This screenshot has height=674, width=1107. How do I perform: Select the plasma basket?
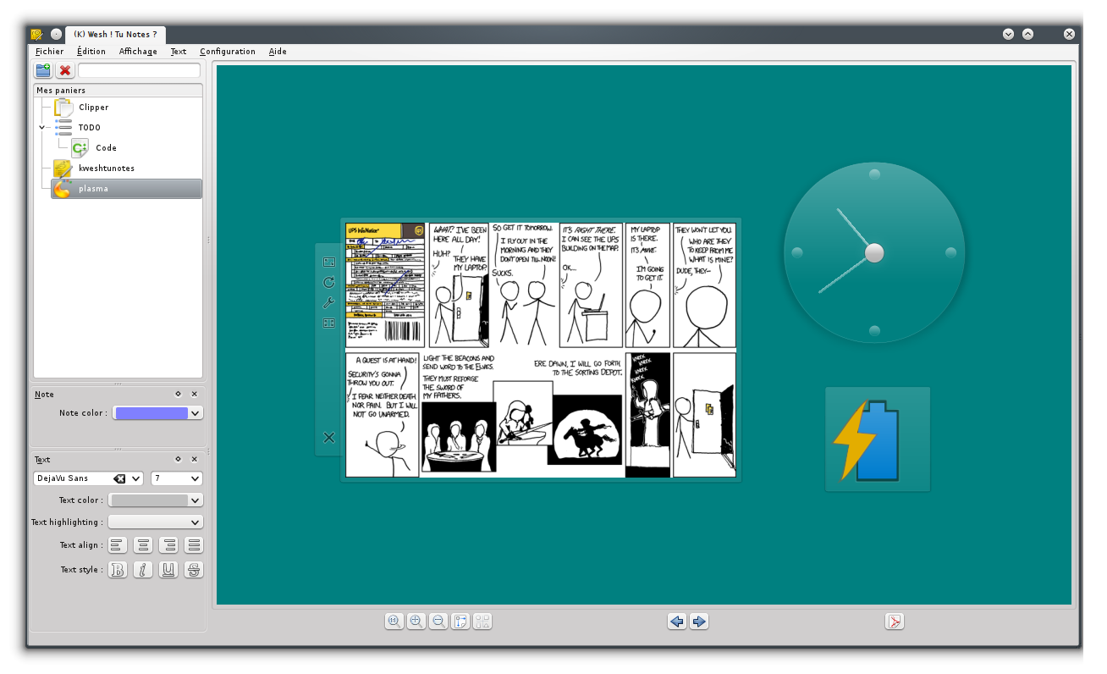click(x=126, y=189)
